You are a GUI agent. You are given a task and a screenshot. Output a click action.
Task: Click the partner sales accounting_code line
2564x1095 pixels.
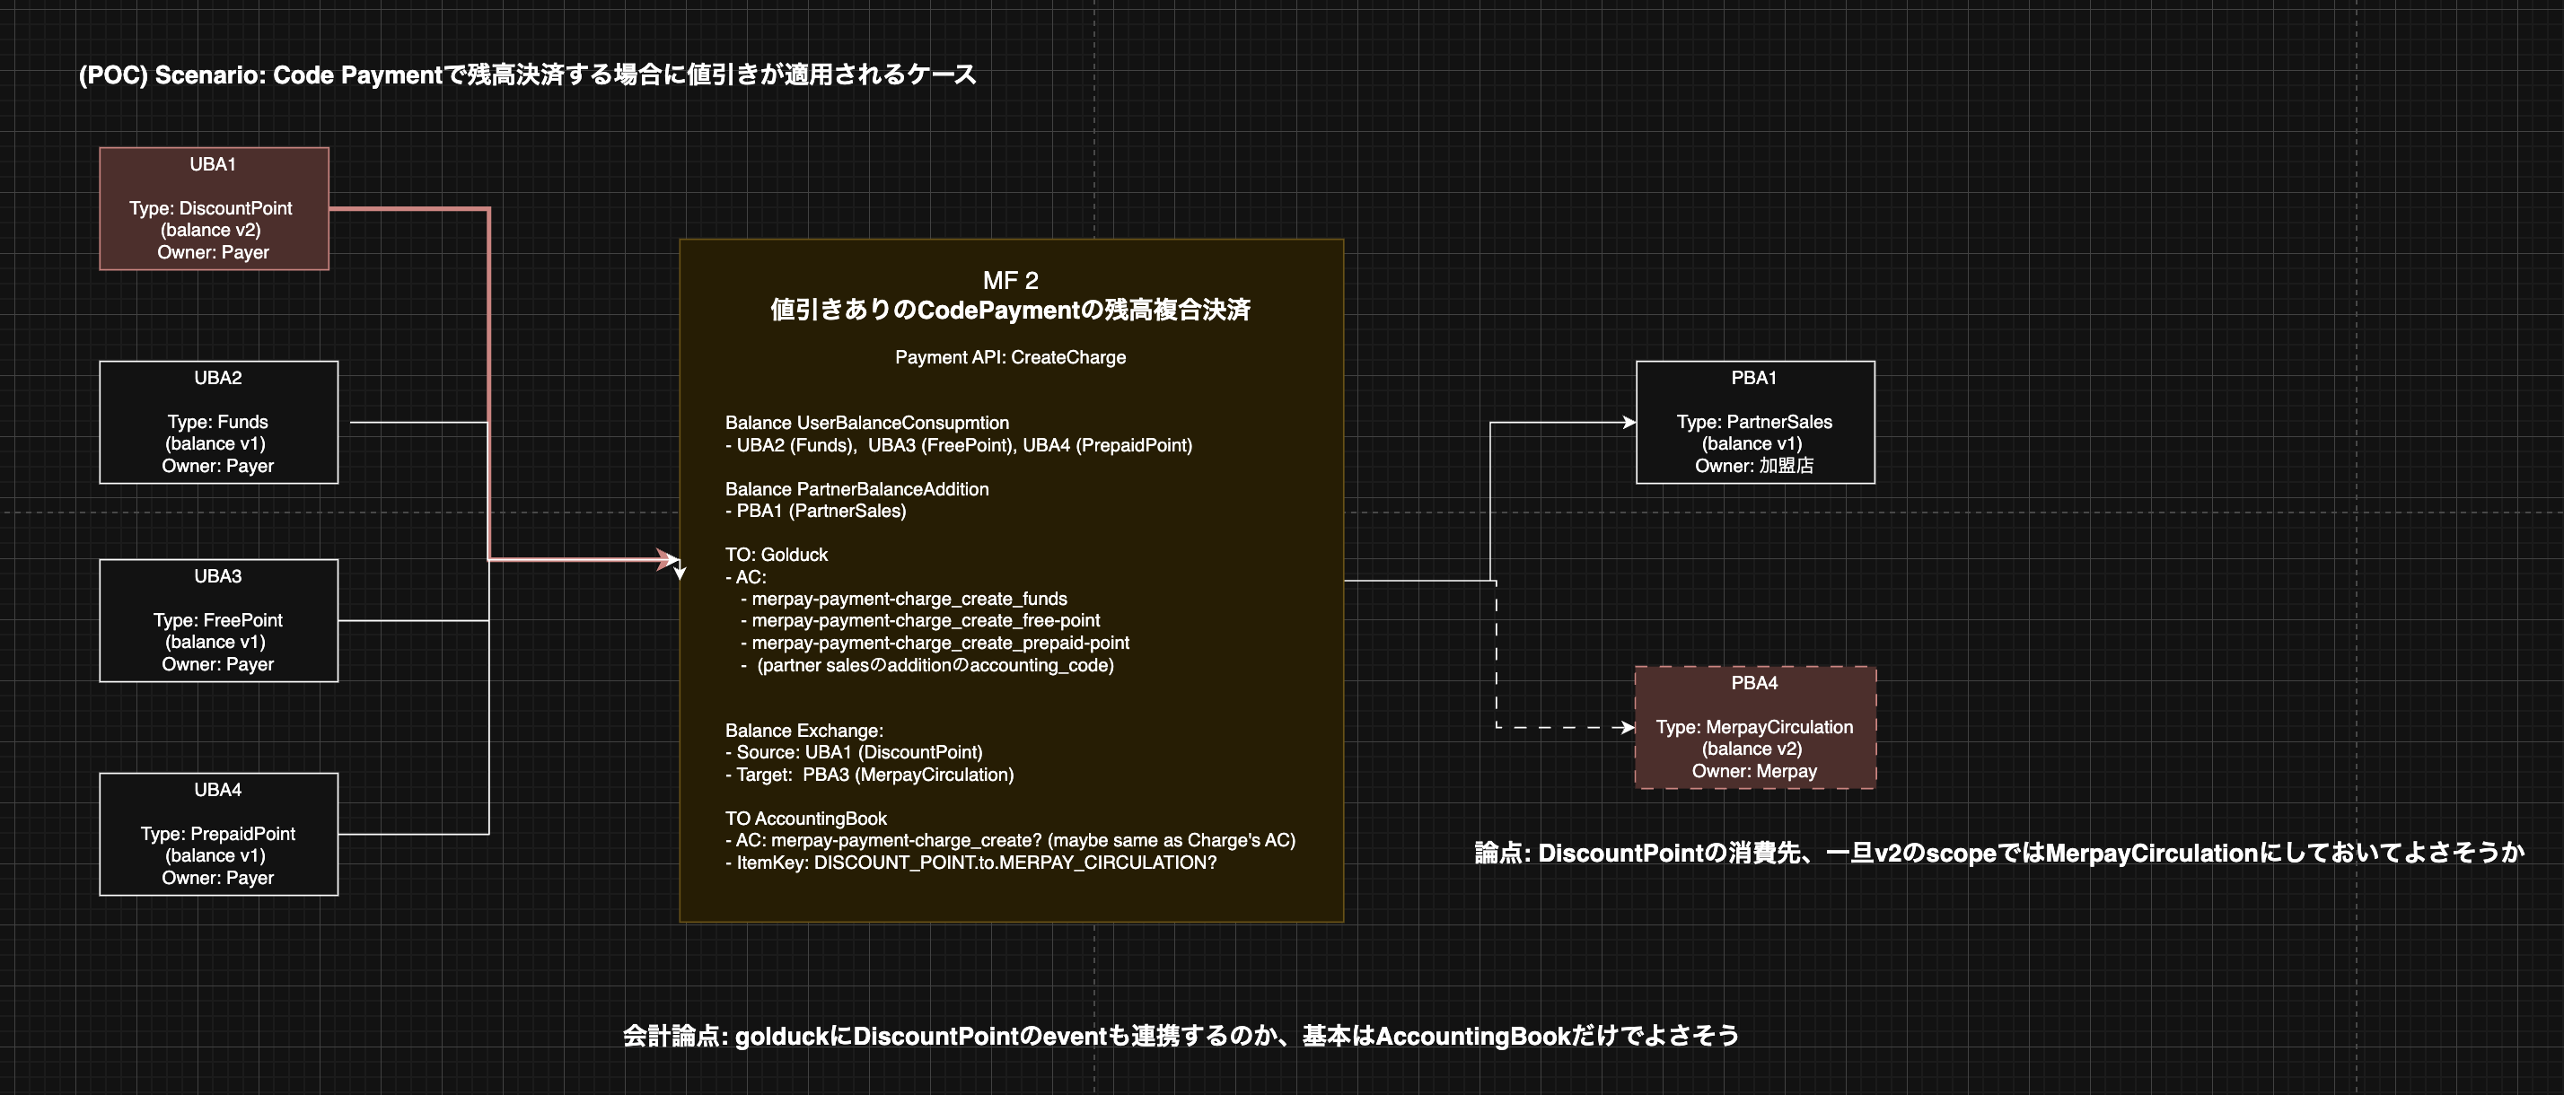point(927,665)
